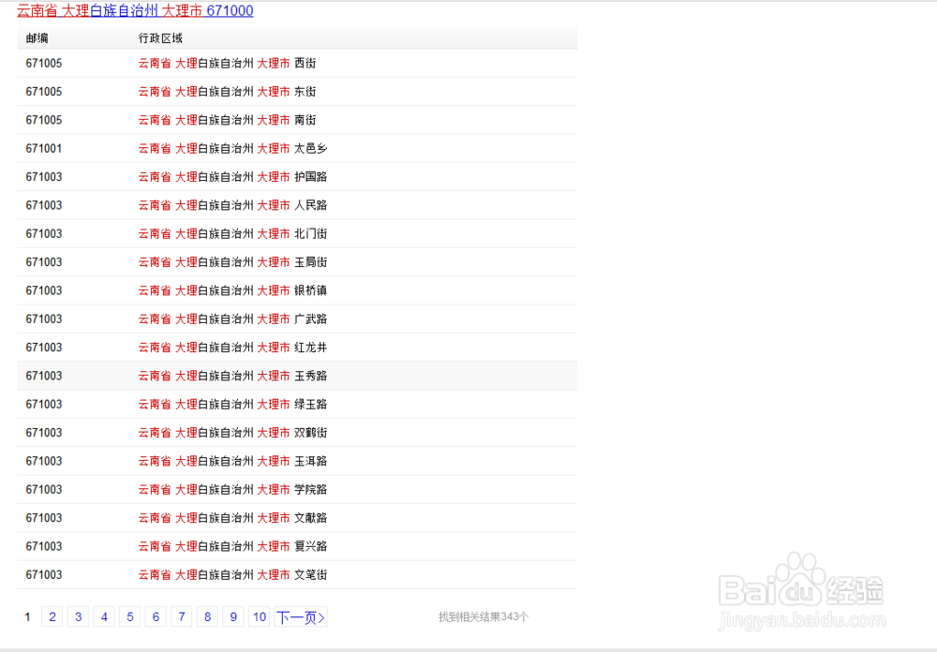Select the 北门街 address row
Viewport: 937px width, 652px height.
297,233
